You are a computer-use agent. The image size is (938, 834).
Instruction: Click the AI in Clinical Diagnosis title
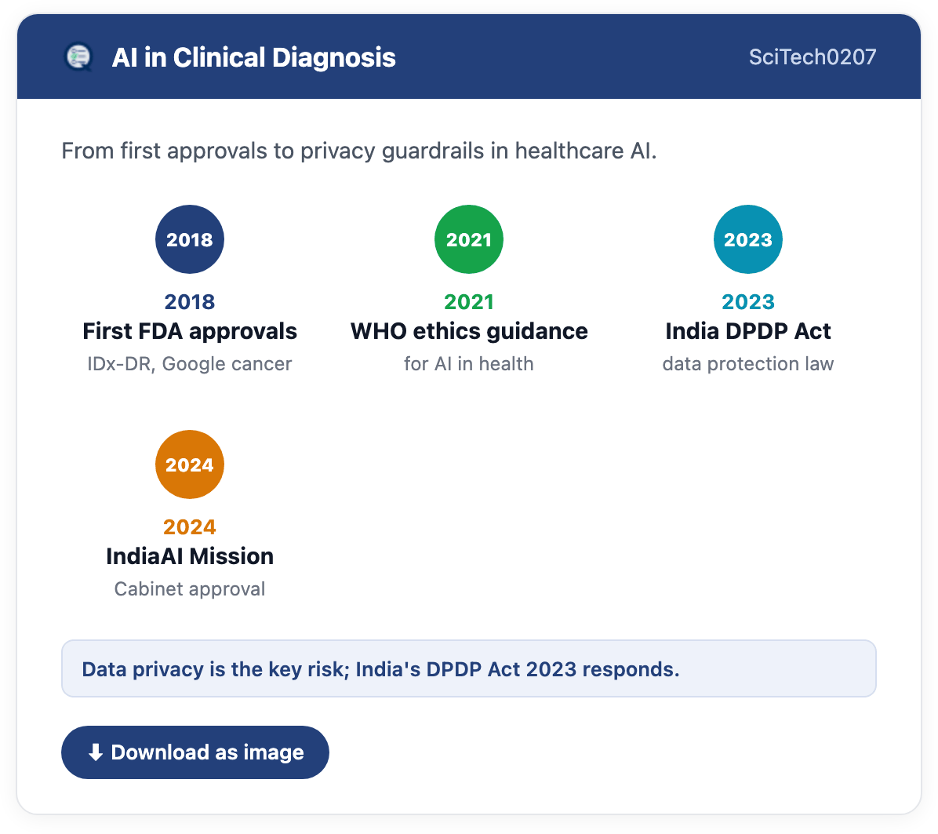253,57
